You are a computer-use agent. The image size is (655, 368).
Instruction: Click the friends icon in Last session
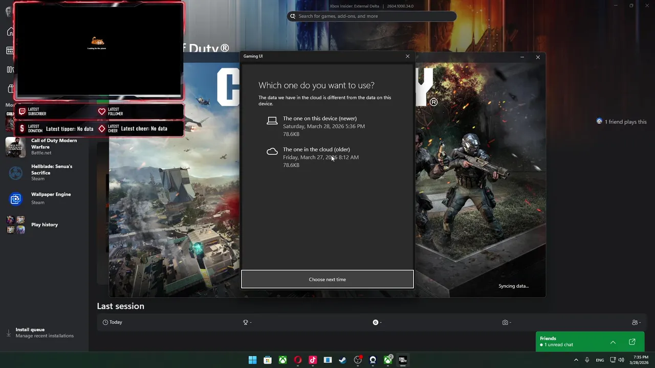(635, 323)
